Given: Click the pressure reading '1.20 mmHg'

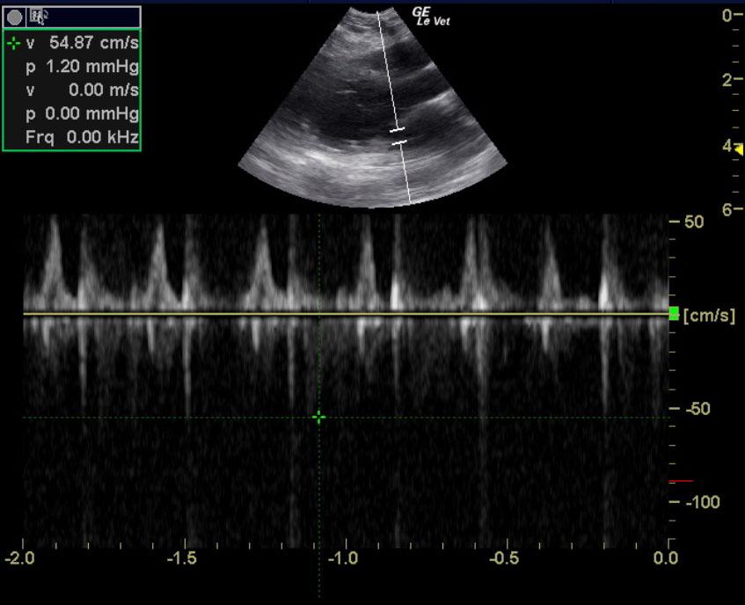Looking at the screenshot, I should click(x=92, y=67).
